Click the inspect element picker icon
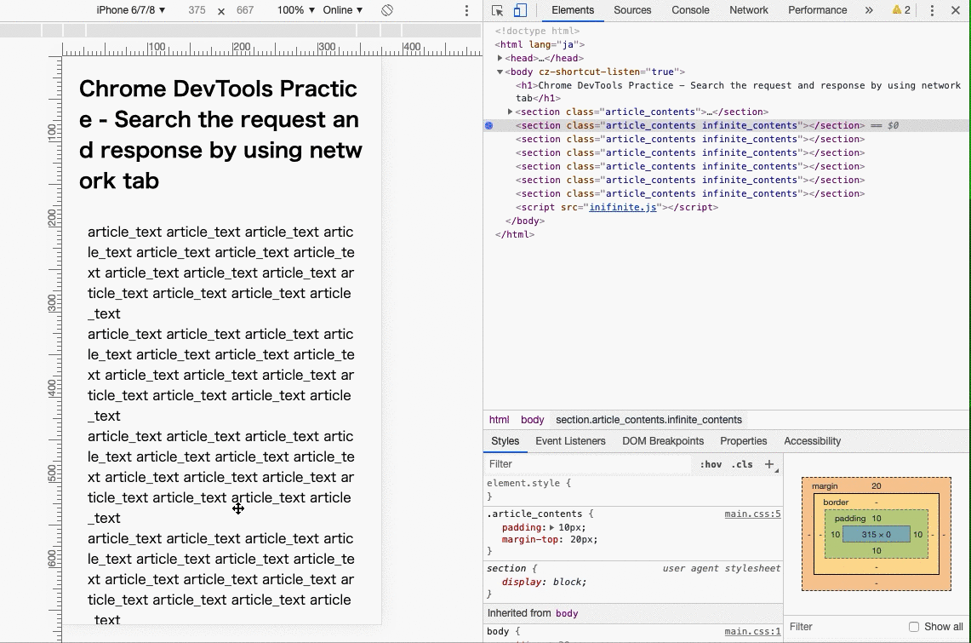This screenshot has height=643, width=971. [x=498, y=10]
